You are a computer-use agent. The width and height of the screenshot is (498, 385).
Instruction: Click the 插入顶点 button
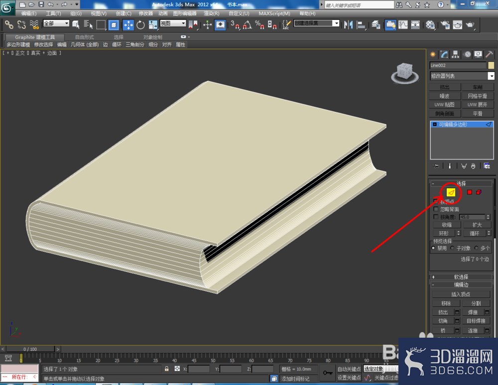click(461, 294)
